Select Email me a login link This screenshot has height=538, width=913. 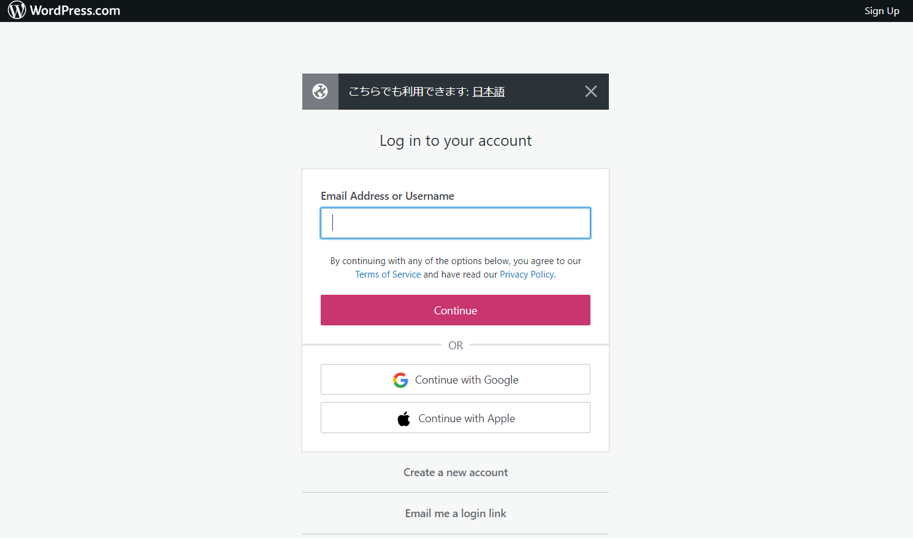coord(455,513)
